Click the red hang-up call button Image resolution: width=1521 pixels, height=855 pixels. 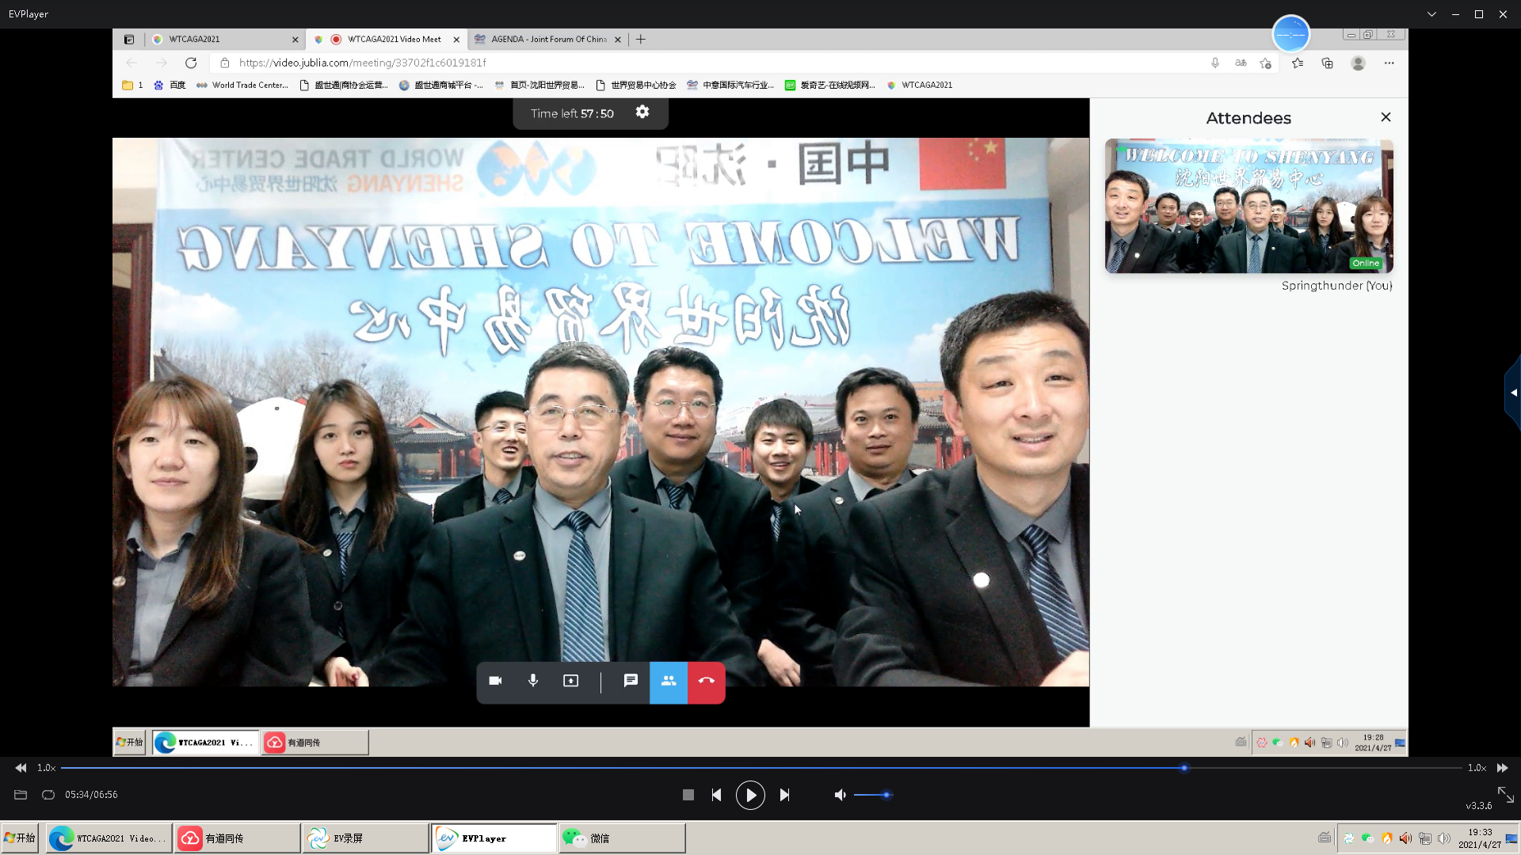pos(706,681)
